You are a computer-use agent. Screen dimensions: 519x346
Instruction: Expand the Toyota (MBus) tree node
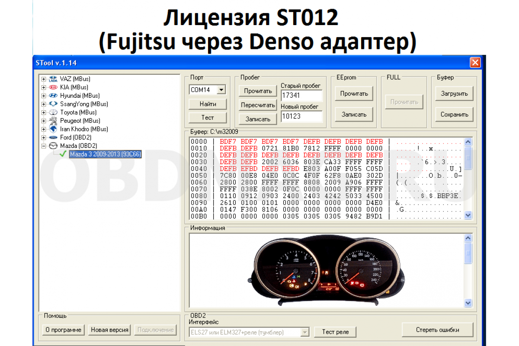tap(44, 112)
